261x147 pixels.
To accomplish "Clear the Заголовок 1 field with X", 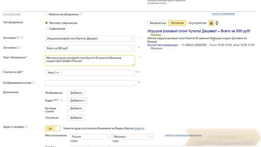I will [132, 39].
